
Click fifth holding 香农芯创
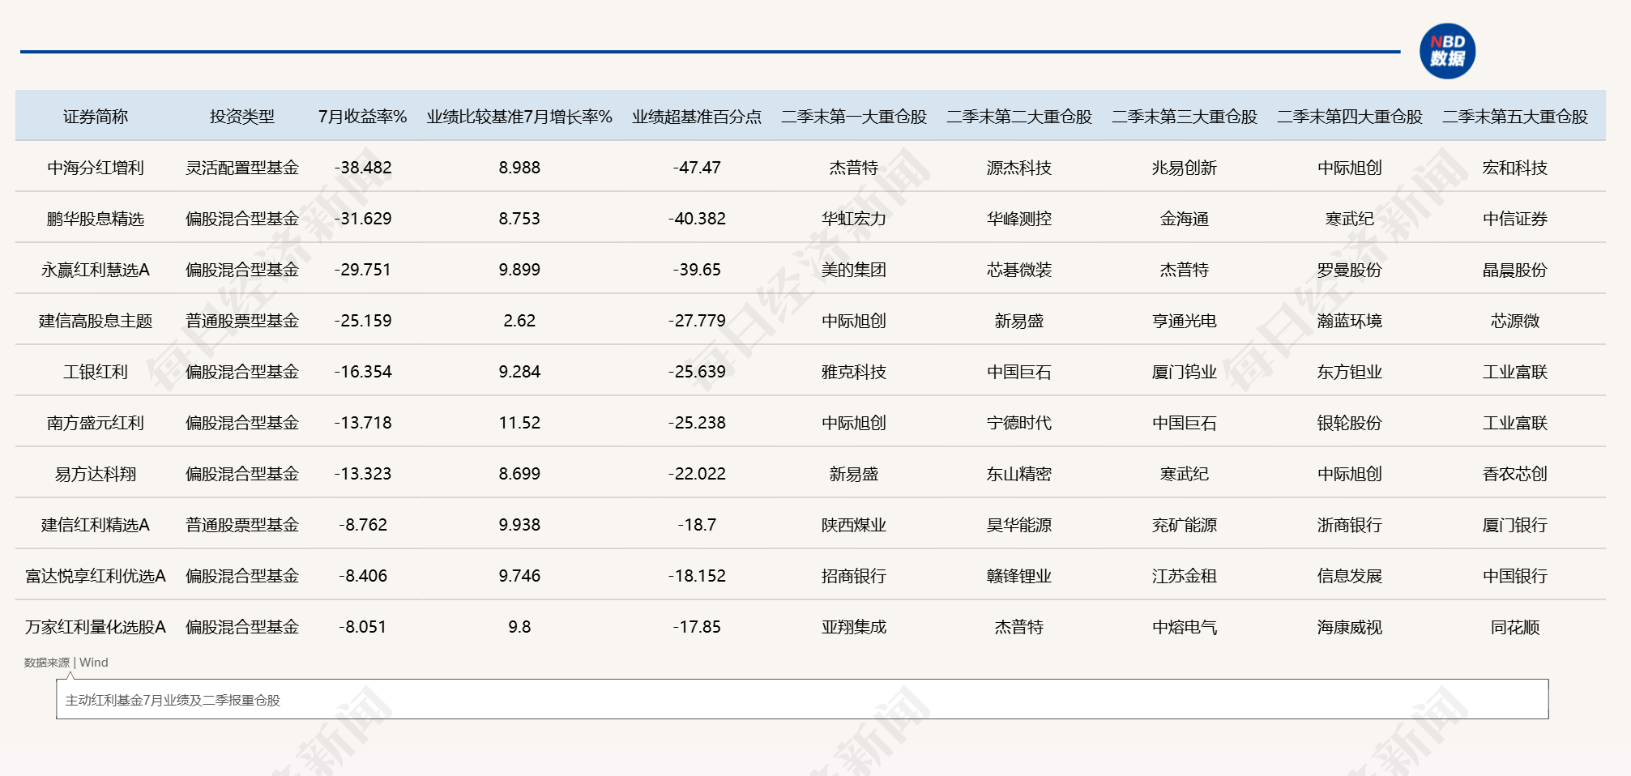tap(1515, 474)
